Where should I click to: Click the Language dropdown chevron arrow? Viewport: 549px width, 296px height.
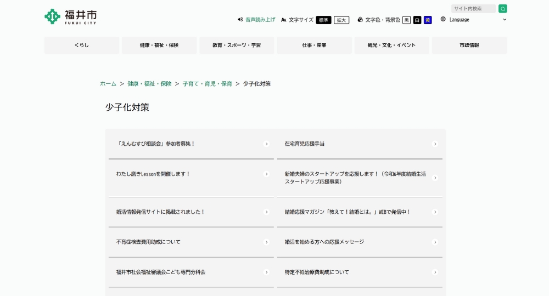pyautogui.click(x=505, y=20)
